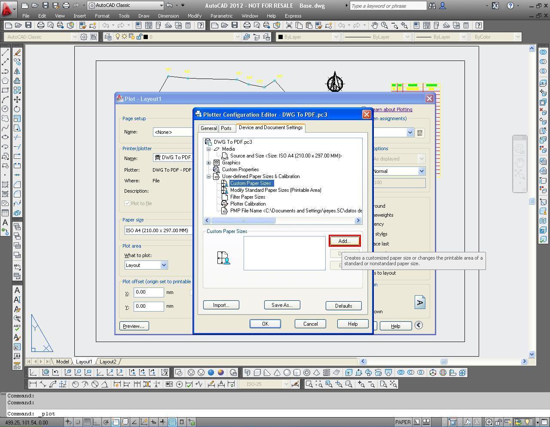Screen dimensions: 550x427
Task: Click the Defaults button
Action: coord(343,306)
